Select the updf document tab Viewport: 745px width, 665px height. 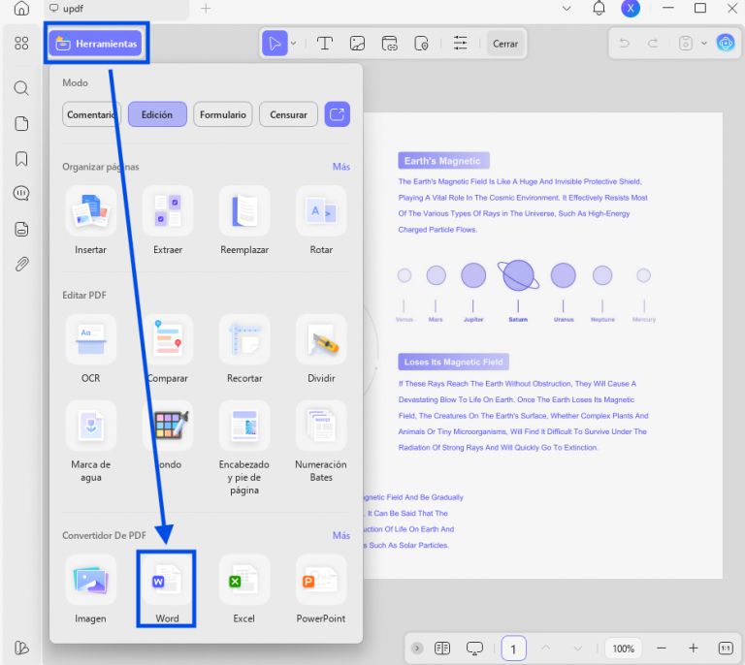tap(116, 9)
